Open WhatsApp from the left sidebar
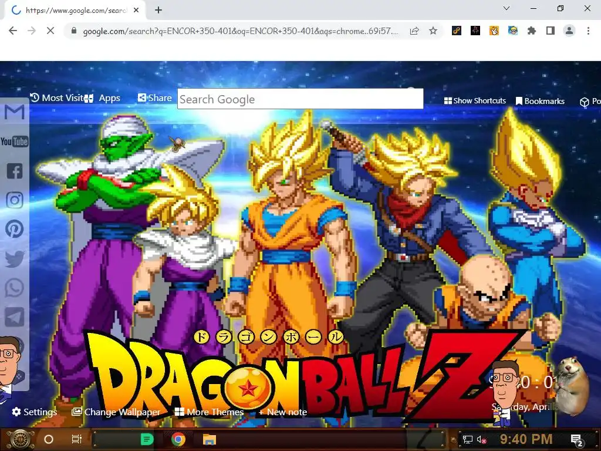601x451 pixels. 15,288
